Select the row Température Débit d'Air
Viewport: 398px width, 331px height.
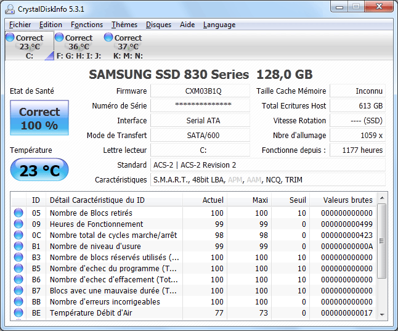(194, 313)
